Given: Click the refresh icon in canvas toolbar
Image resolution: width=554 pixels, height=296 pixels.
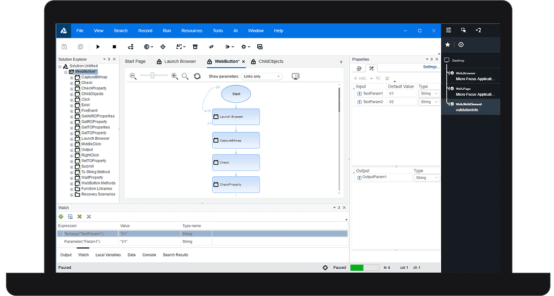Looking at the screenshot, I should tap(197, 76).
